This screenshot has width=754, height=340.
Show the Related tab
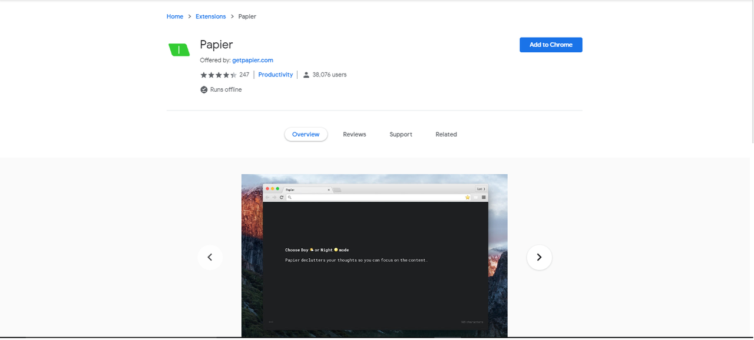coord(446,134)
